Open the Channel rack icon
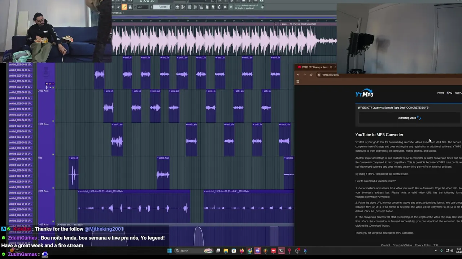 [189, 7]
